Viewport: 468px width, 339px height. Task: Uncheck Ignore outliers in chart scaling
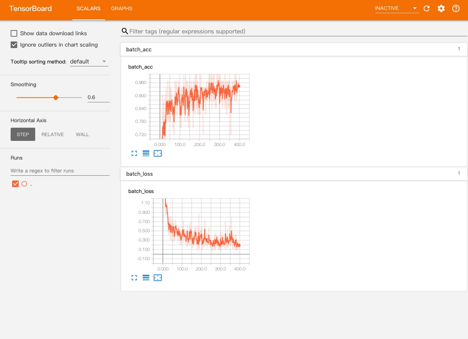(14, 45)
